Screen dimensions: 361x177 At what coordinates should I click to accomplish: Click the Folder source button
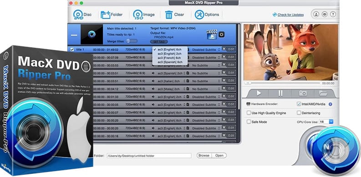point(112,15)
